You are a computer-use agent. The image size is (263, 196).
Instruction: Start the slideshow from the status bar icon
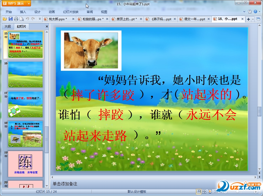(210, 191)
